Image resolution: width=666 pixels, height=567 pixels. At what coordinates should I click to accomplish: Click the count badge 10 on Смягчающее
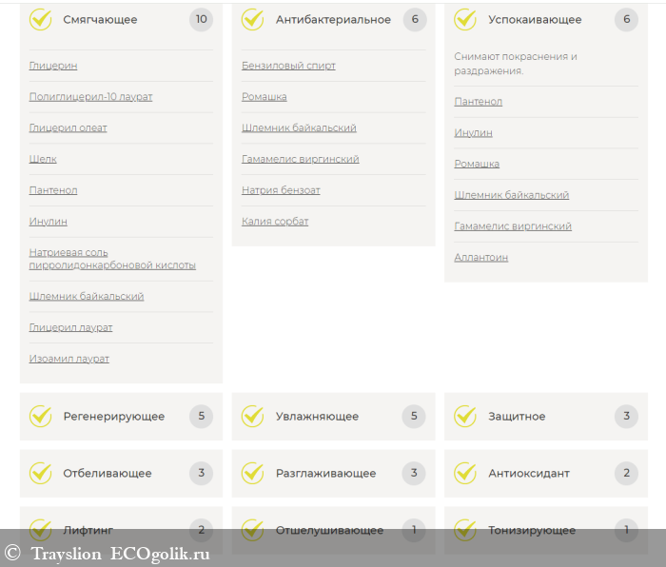pos(201,19)
